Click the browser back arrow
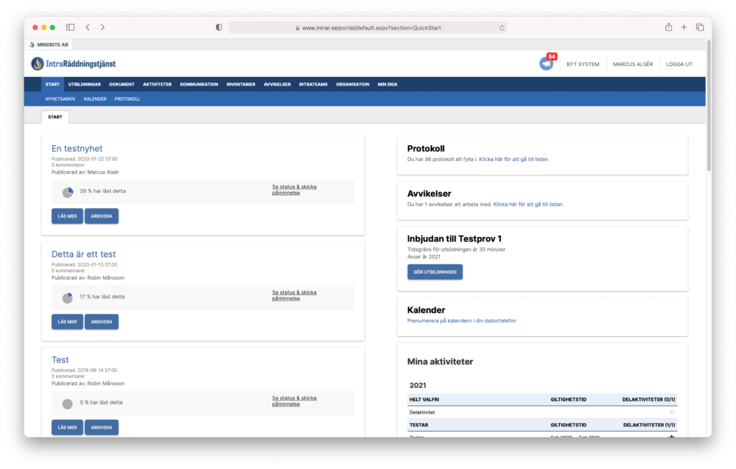The image size is (736, 469). pyautogui.click(x=88, y=27)
